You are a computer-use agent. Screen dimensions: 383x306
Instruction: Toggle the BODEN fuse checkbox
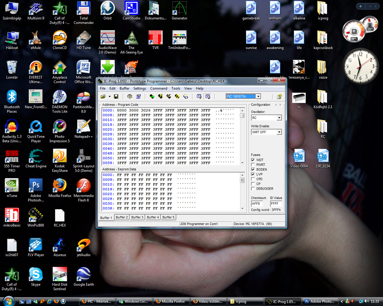253,169
